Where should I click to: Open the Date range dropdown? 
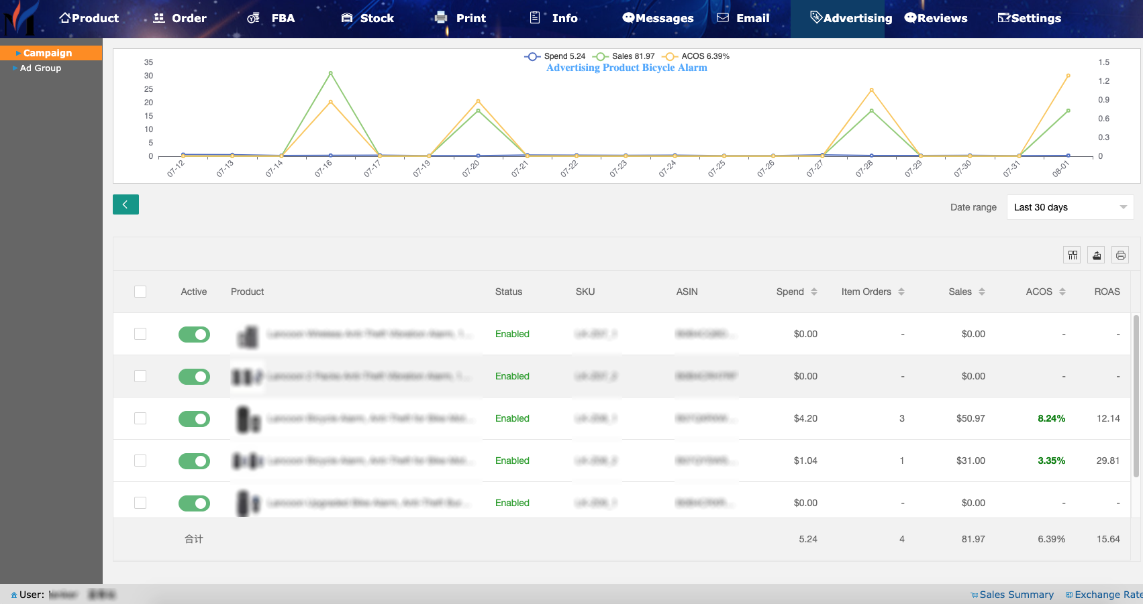[1070, 207]
